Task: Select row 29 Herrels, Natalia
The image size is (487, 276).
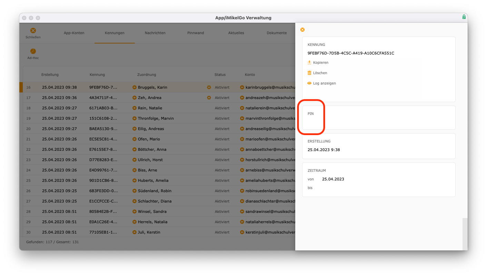Action: (x=159, y=222)
